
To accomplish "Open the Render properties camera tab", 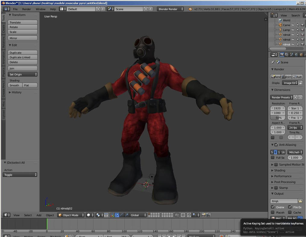I will point(282,55).
